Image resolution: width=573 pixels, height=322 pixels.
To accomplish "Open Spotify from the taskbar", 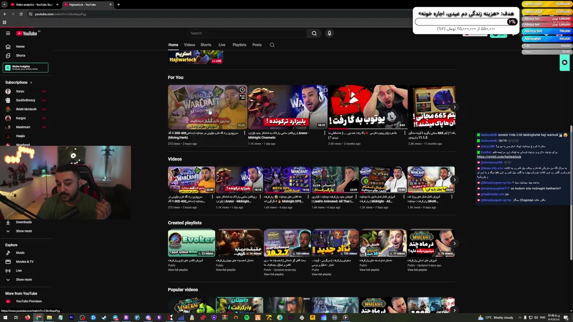I will point(247,318).
